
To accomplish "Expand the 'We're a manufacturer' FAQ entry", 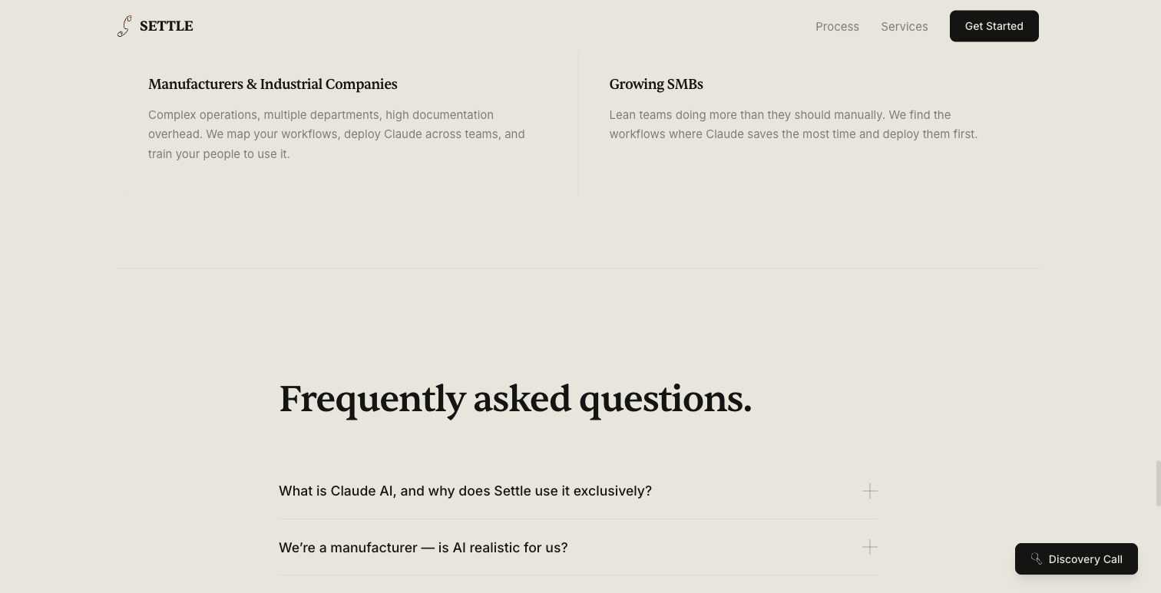I will (423, 547).
